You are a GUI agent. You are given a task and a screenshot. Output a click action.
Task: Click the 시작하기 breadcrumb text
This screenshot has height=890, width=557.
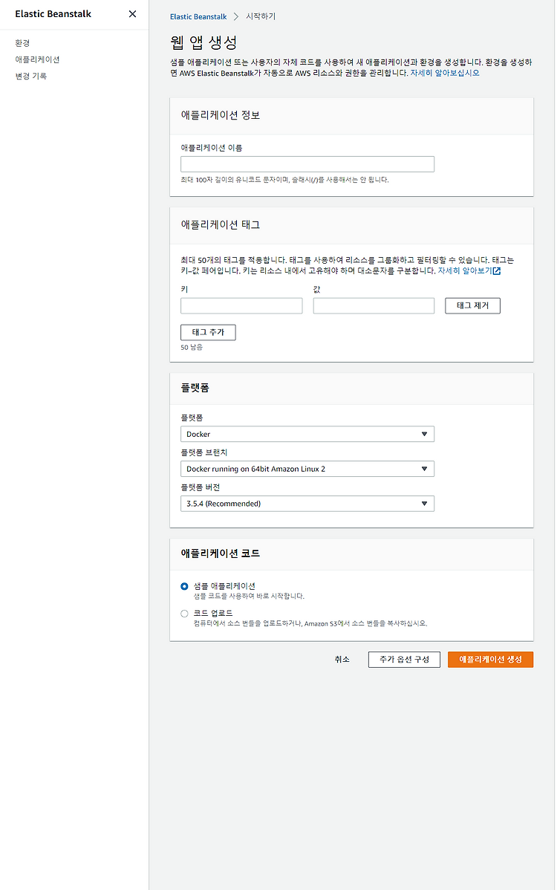point(261,16)
